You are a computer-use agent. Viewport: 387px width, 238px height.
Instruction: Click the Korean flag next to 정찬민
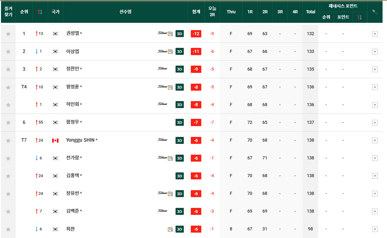55,69
